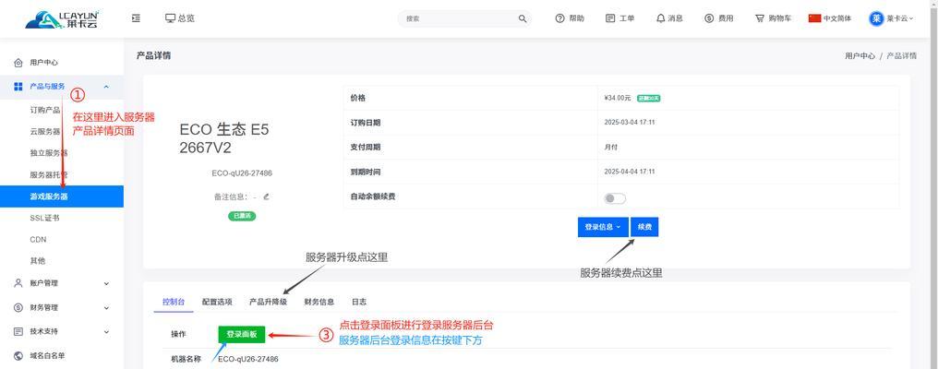The image size is (938, 369).
Task: Expand 财务管理 menu
Action: click(x=62, y=307)
